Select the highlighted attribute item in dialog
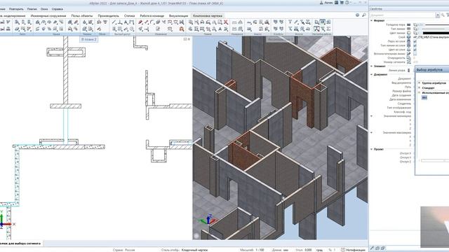The image size is (449, 252). [x=424, y=98]
